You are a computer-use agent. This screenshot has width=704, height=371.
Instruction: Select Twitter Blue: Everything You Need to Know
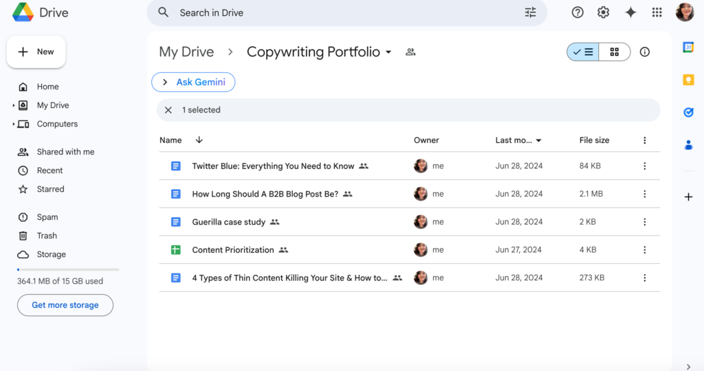click(273, 166)
